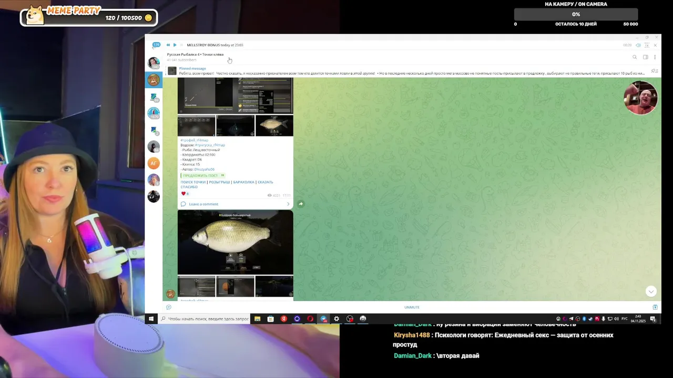Screen dimensions: 673x378
Task: Open the РОЗЫГРЫШ link
Action: click(219, 182)
